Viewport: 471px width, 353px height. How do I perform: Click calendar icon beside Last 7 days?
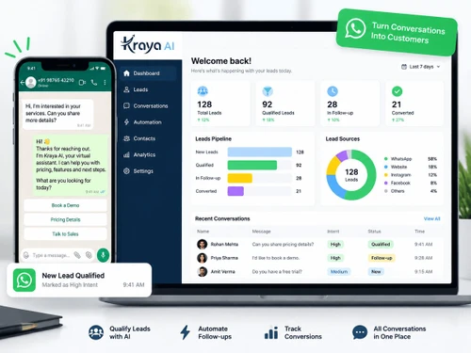[404, 67]
